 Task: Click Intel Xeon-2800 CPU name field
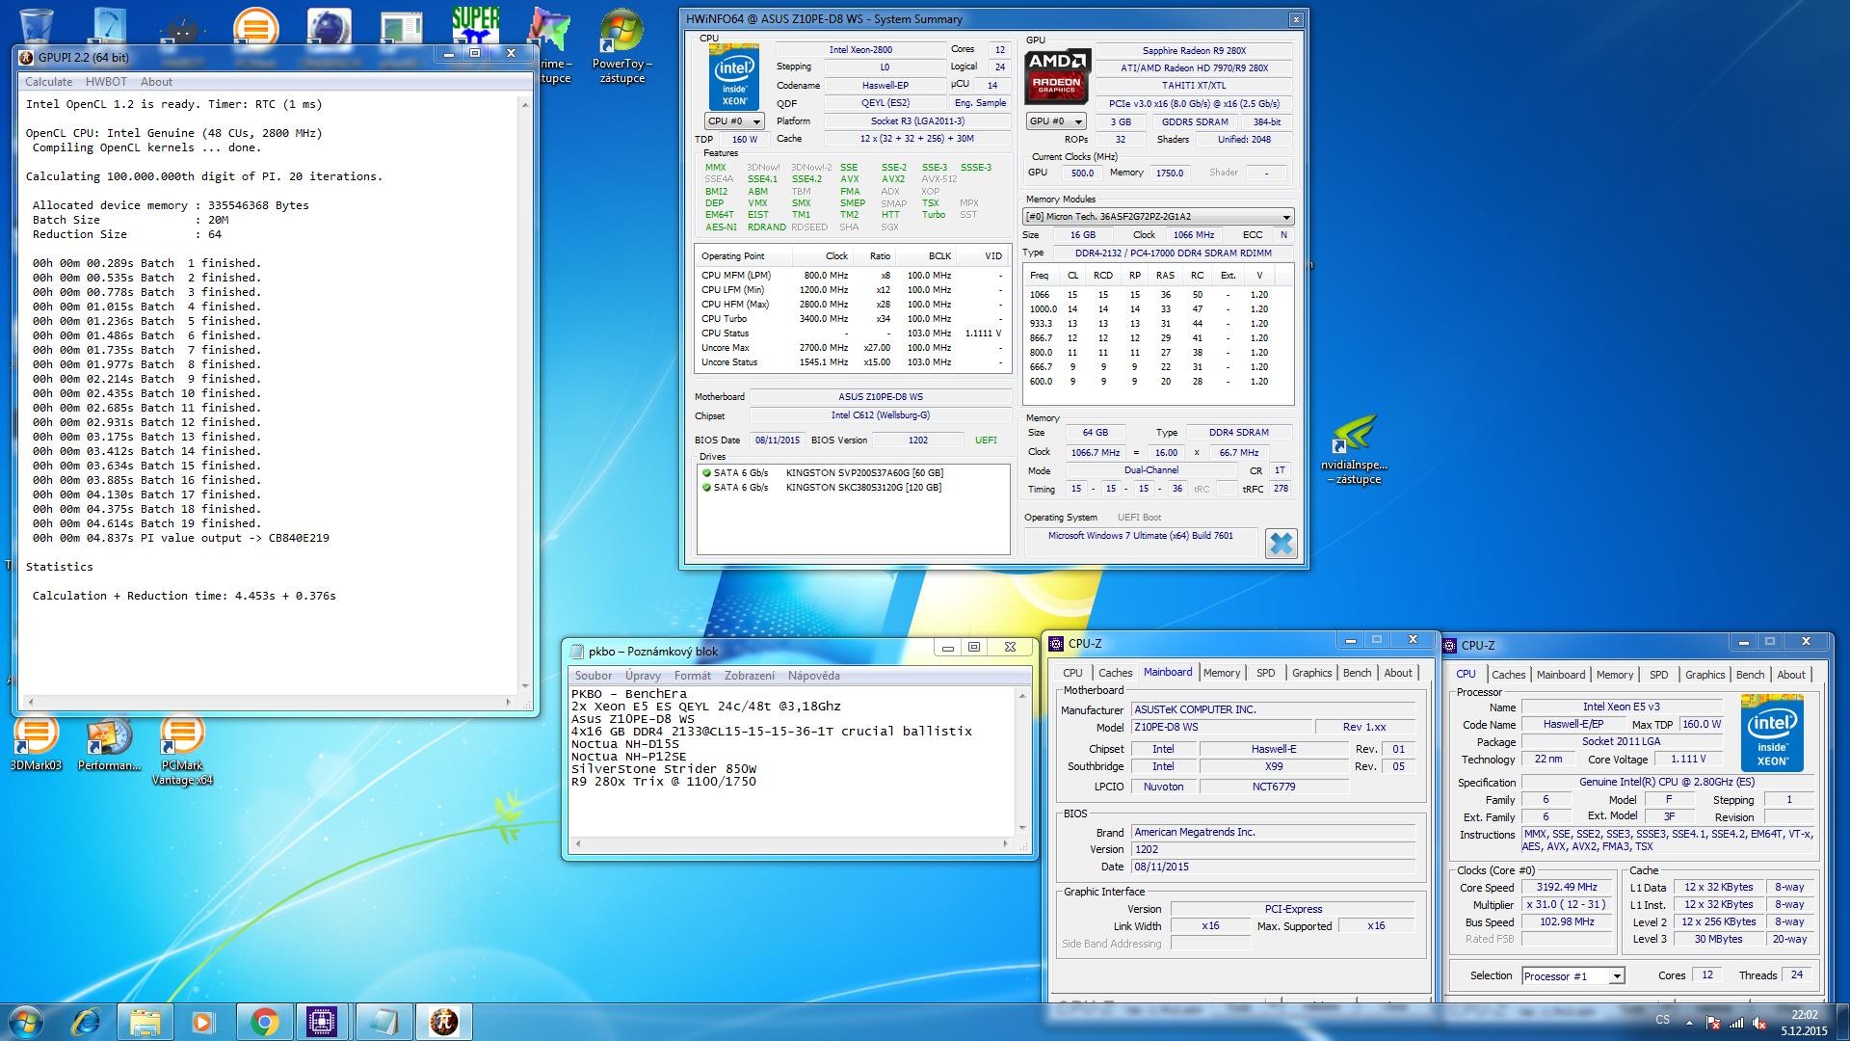pyautogui.click(x=860, y=49)
